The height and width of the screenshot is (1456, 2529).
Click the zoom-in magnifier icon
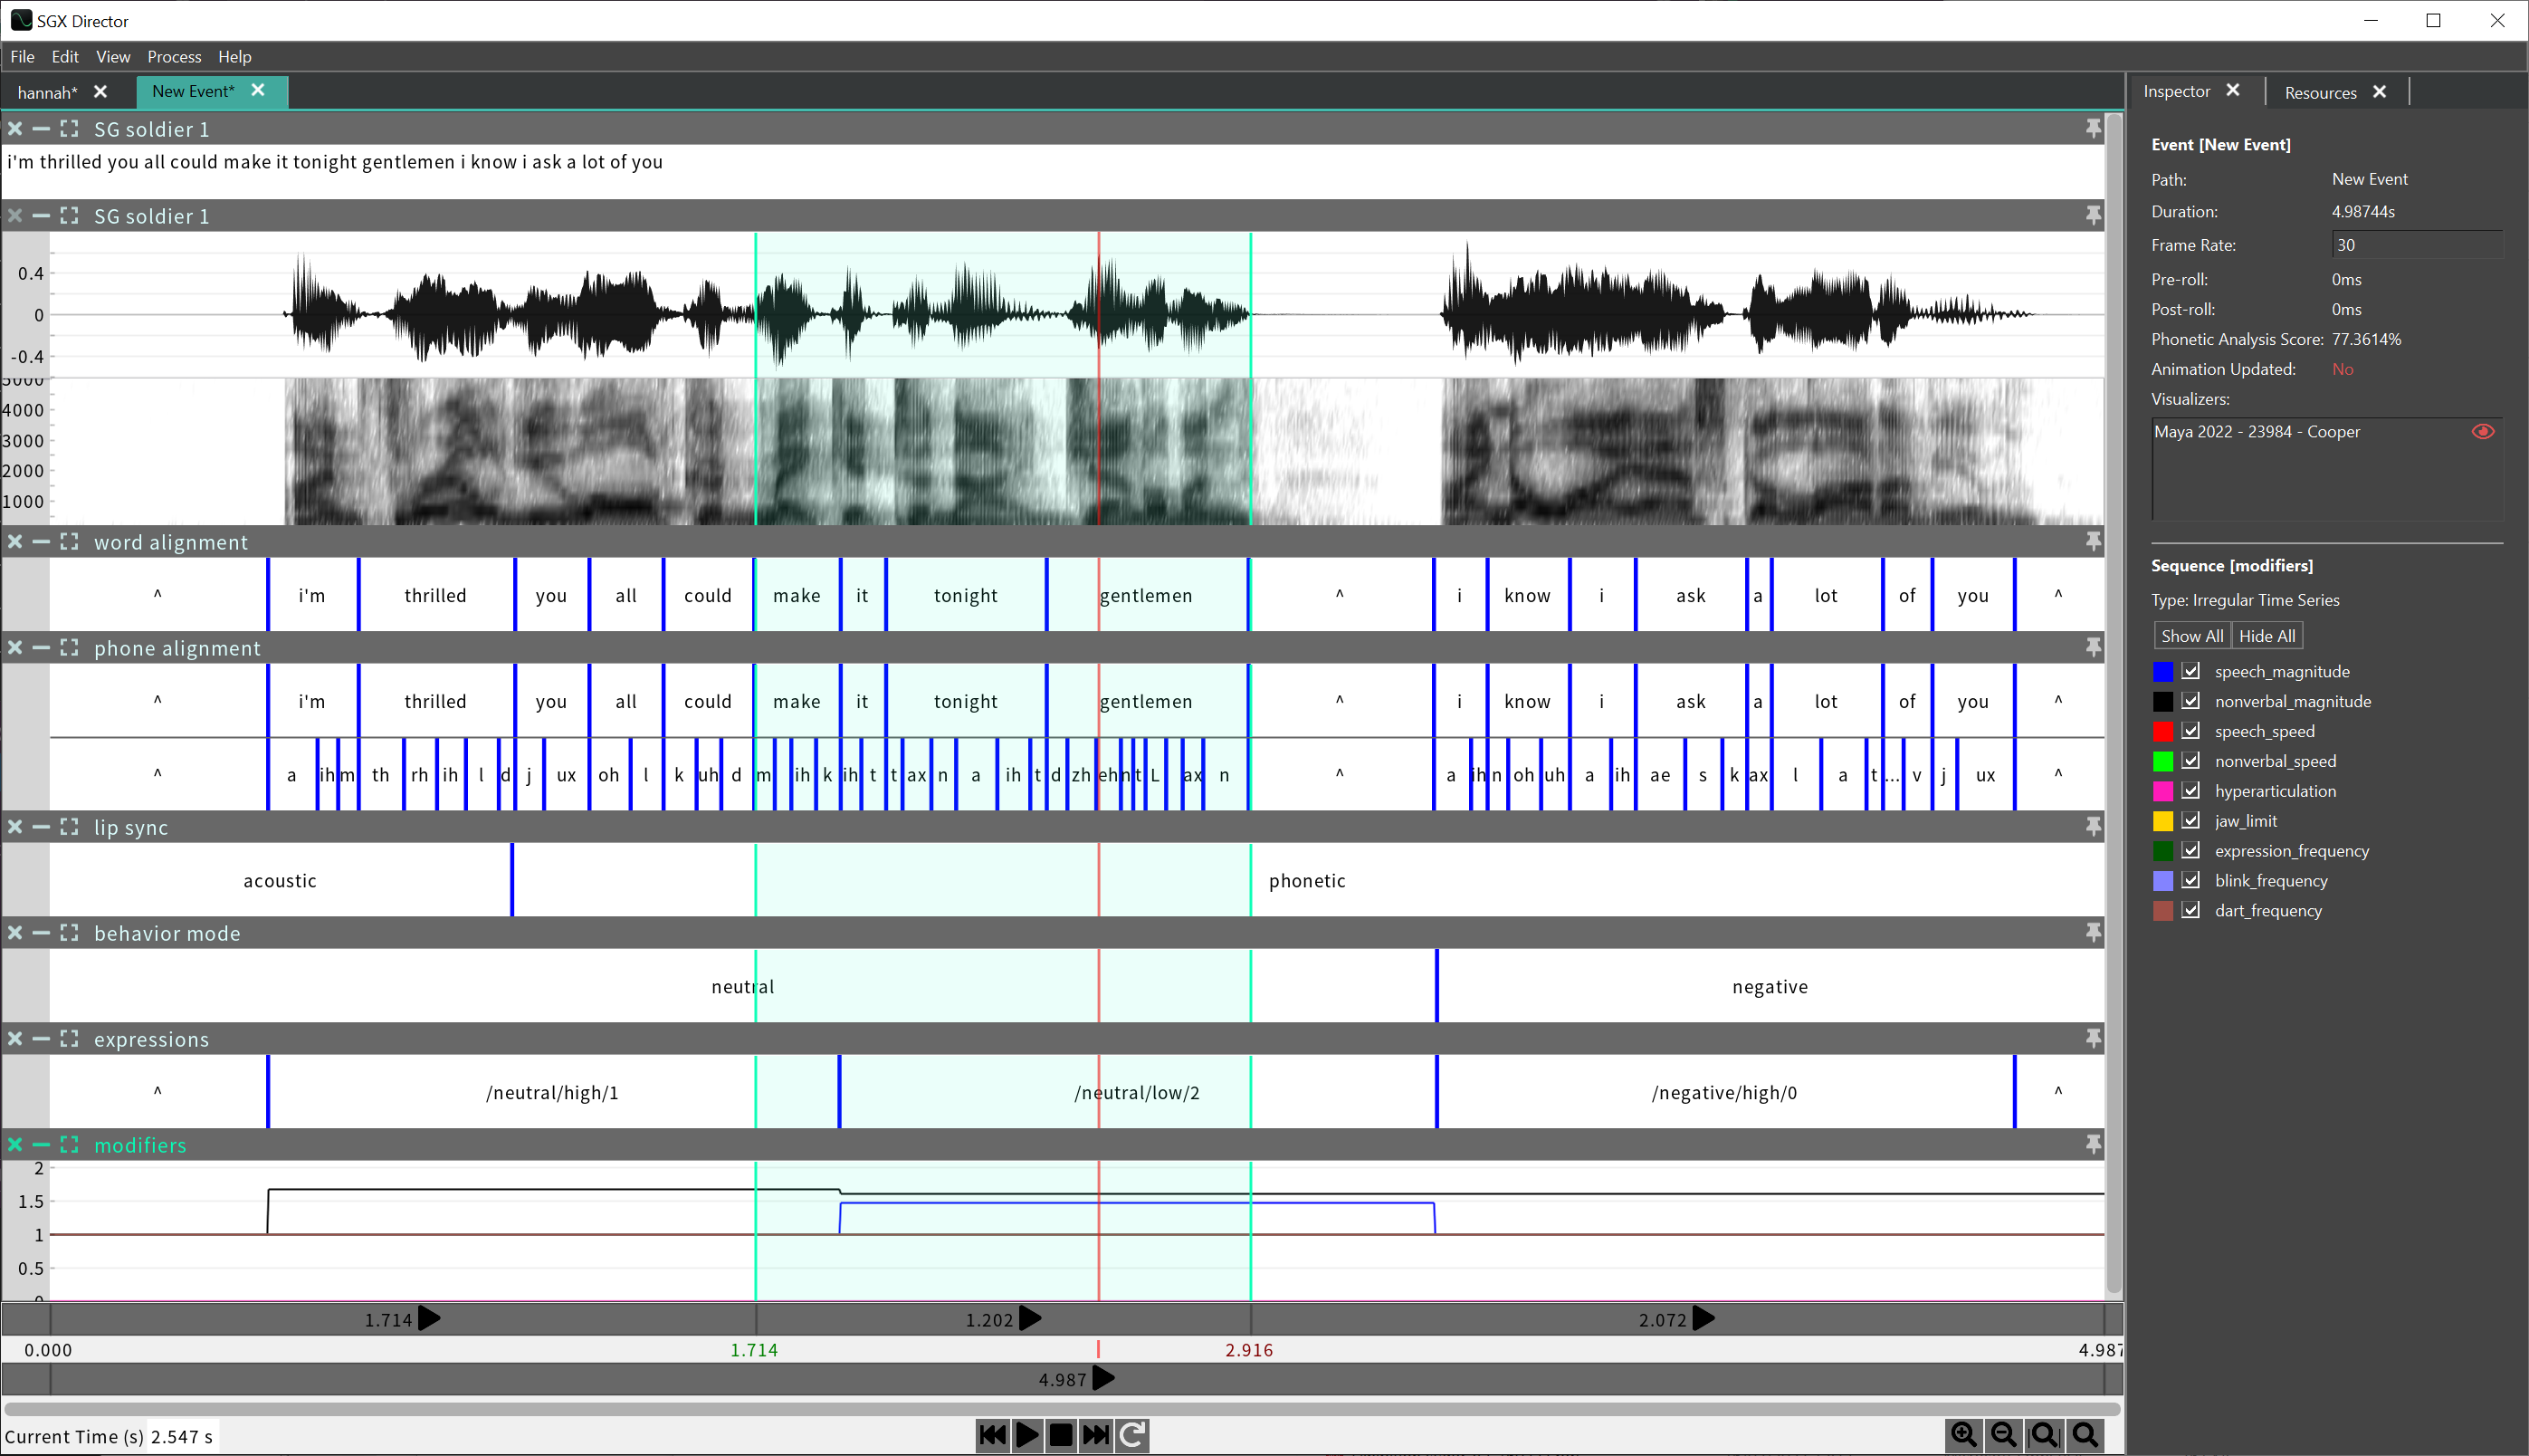(x=1964, y=1434)
